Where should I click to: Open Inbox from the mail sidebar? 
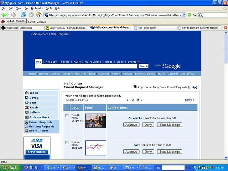[33, 93]
